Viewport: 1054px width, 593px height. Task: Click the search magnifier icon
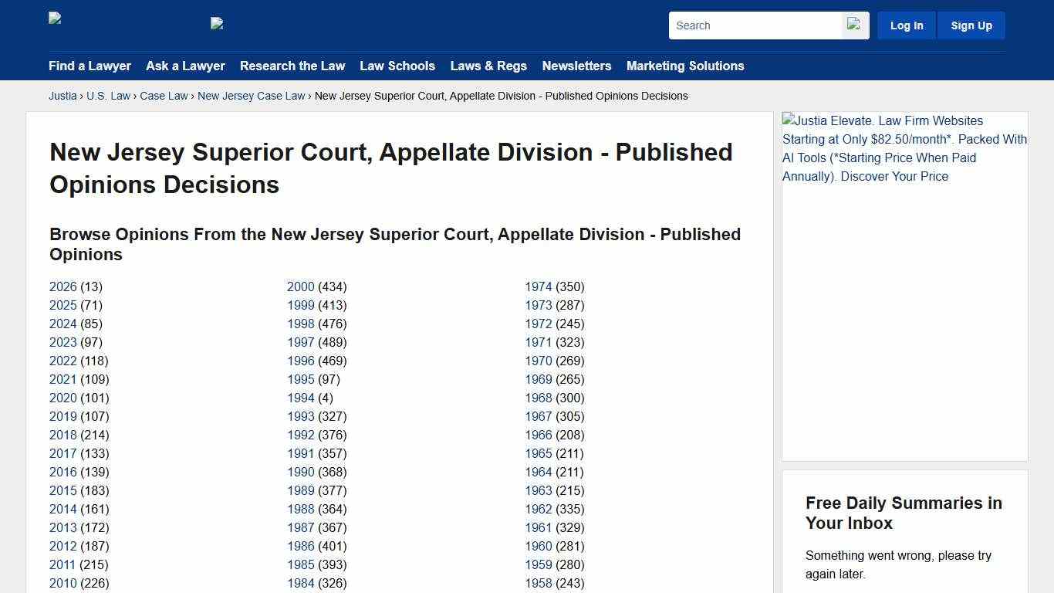click(854, 25)
